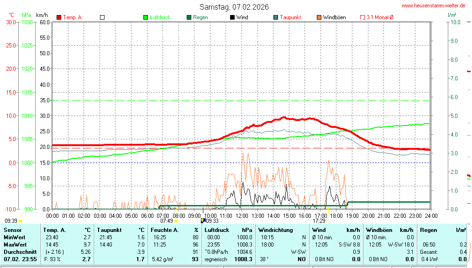
Task: Click the empty white legend box
Action: [x=102, y=17]
